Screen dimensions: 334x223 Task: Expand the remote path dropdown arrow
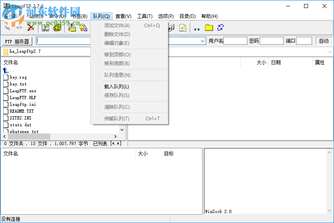click(x=330, y=52)
